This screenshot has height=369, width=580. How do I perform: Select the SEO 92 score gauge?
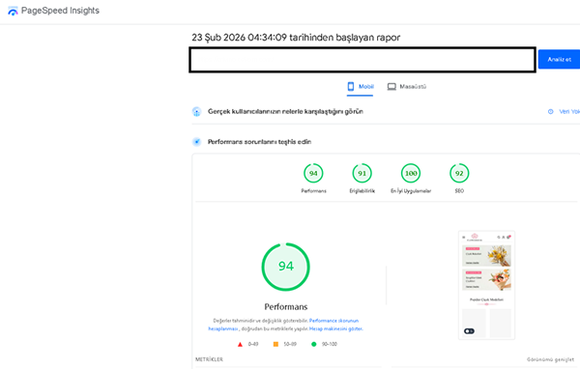pyautogui.click(x=459, y=173)
